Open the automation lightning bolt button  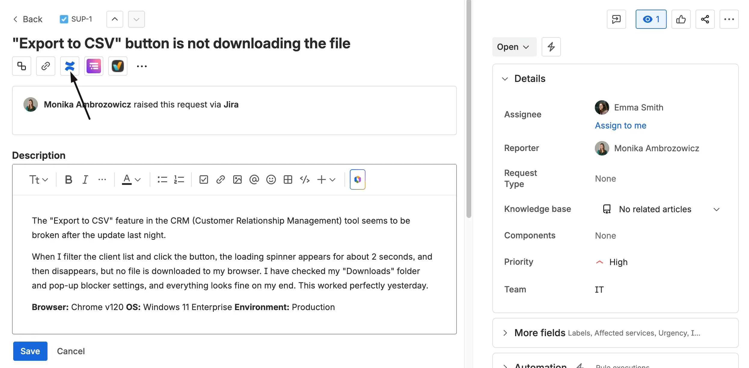click(x=551, y=47)
